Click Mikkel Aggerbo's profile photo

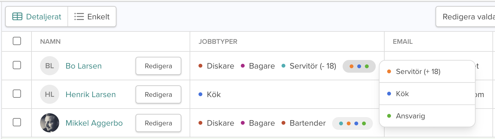[x=50, y=123]
